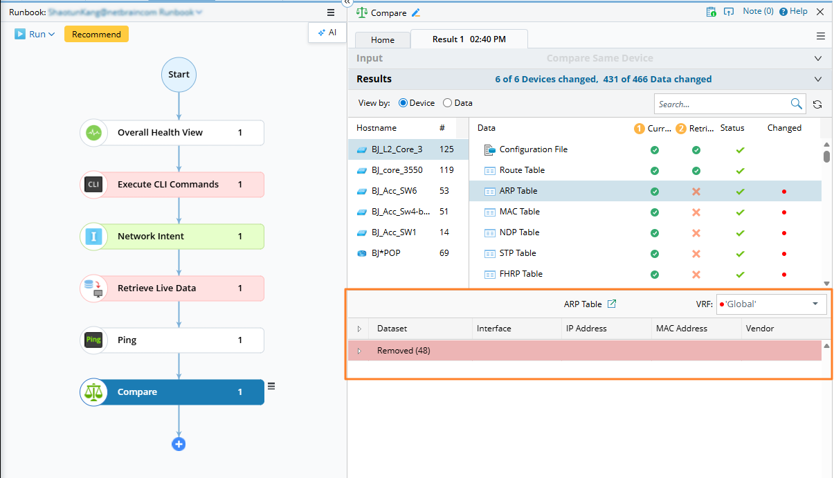The width and height of the screenshot is (834, 478).
Task: Open the runbook hamburger menu
Action: coord(331,12)
